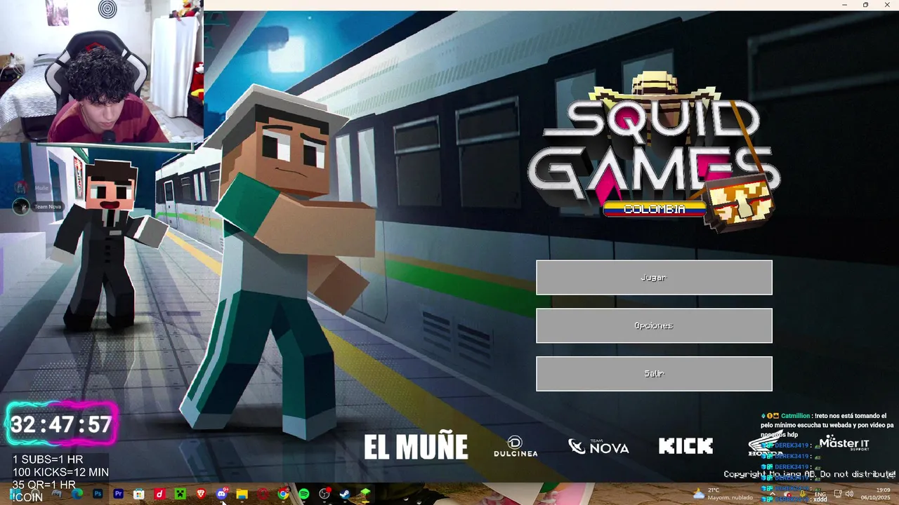The width and height of the screenshot is (899, 505).
Task: Open Discord with unread badge in taskbar
Action: [x=222, y=493]
